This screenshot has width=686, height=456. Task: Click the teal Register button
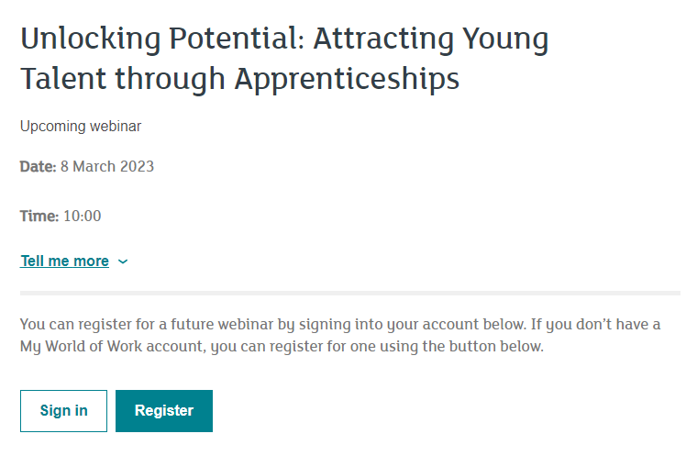pyautogui.click(x=164, y=410)
